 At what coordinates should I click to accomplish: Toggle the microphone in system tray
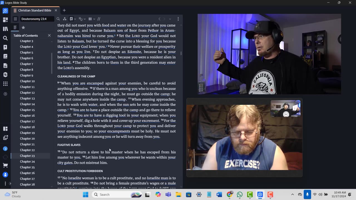click(x=307, y=194)
